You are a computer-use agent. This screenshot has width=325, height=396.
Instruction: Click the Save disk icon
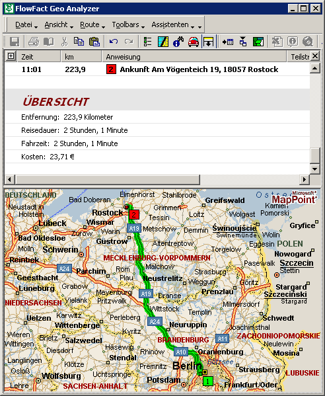15,42
